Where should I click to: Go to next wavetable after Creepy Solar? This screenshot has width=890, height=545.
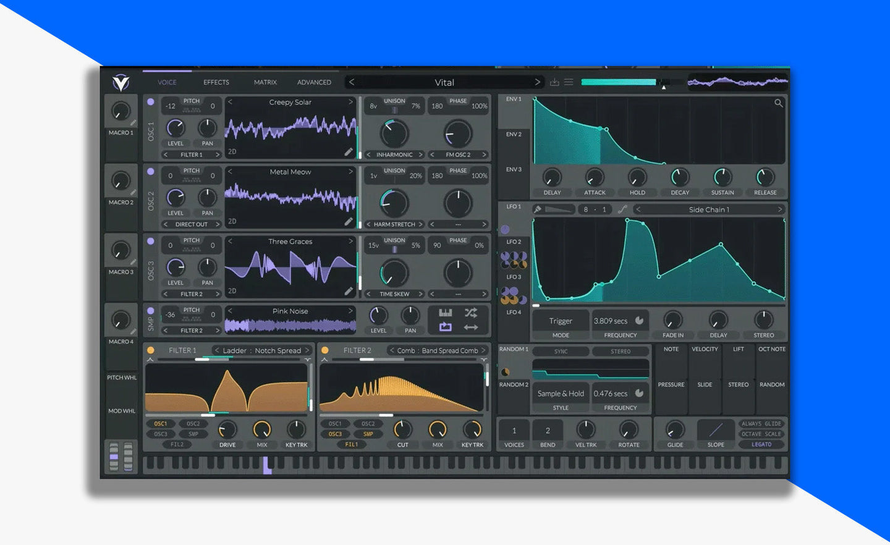350,102
